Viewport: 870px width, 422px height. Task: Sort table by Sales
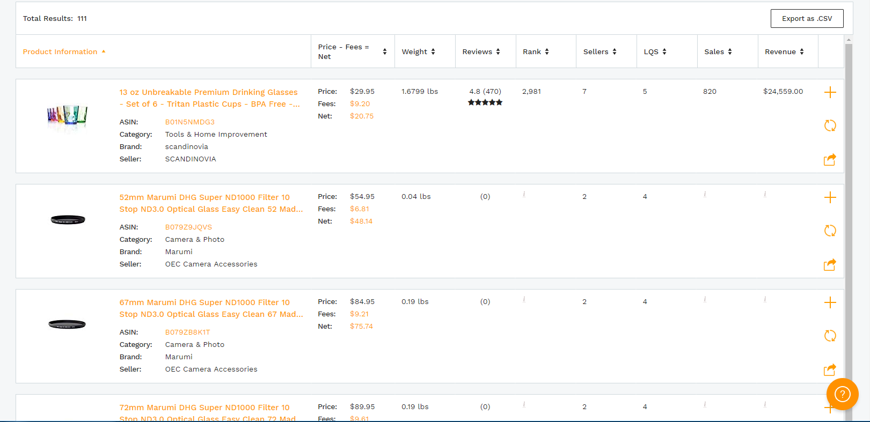[x=718, y=51]
